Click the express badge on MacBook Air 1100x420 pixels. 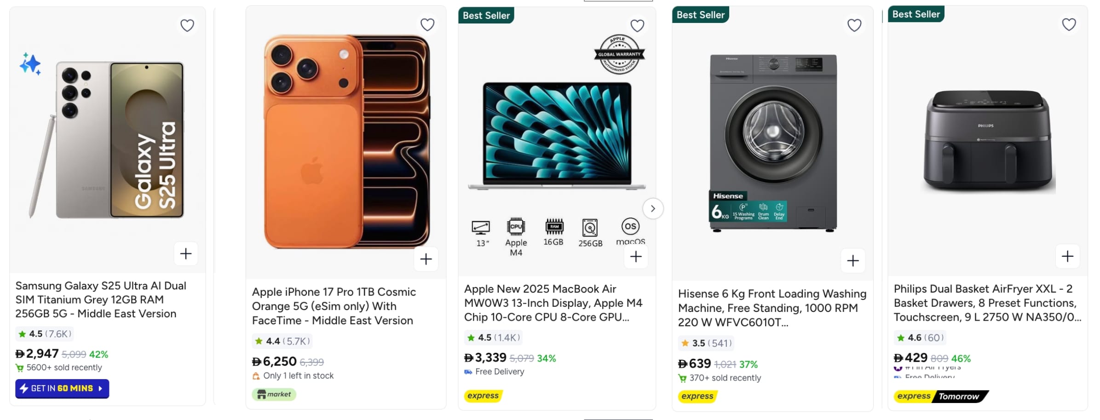coord(483,396)
